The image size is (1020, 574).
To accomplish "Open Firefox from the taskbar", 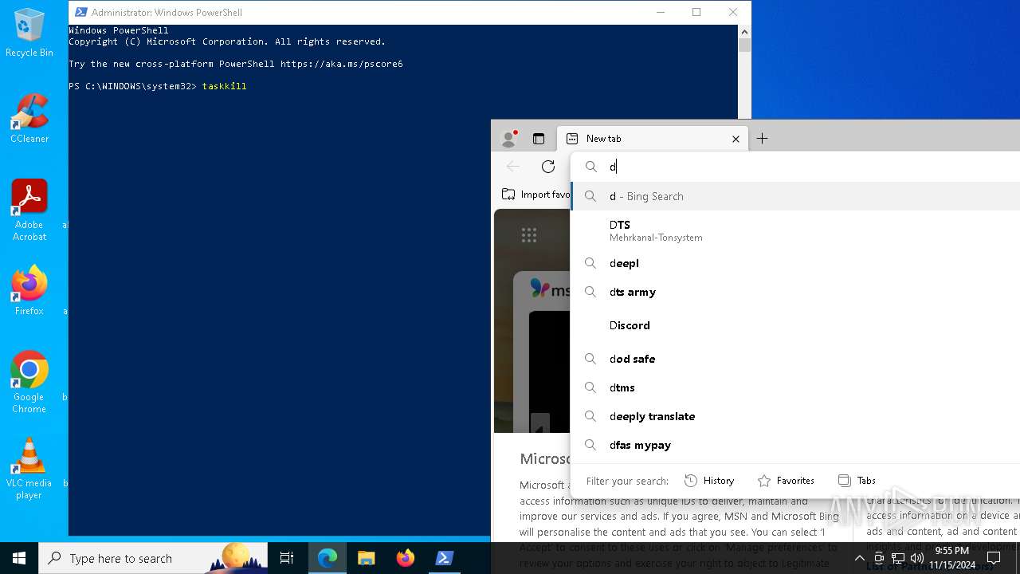I will point(405,558).
